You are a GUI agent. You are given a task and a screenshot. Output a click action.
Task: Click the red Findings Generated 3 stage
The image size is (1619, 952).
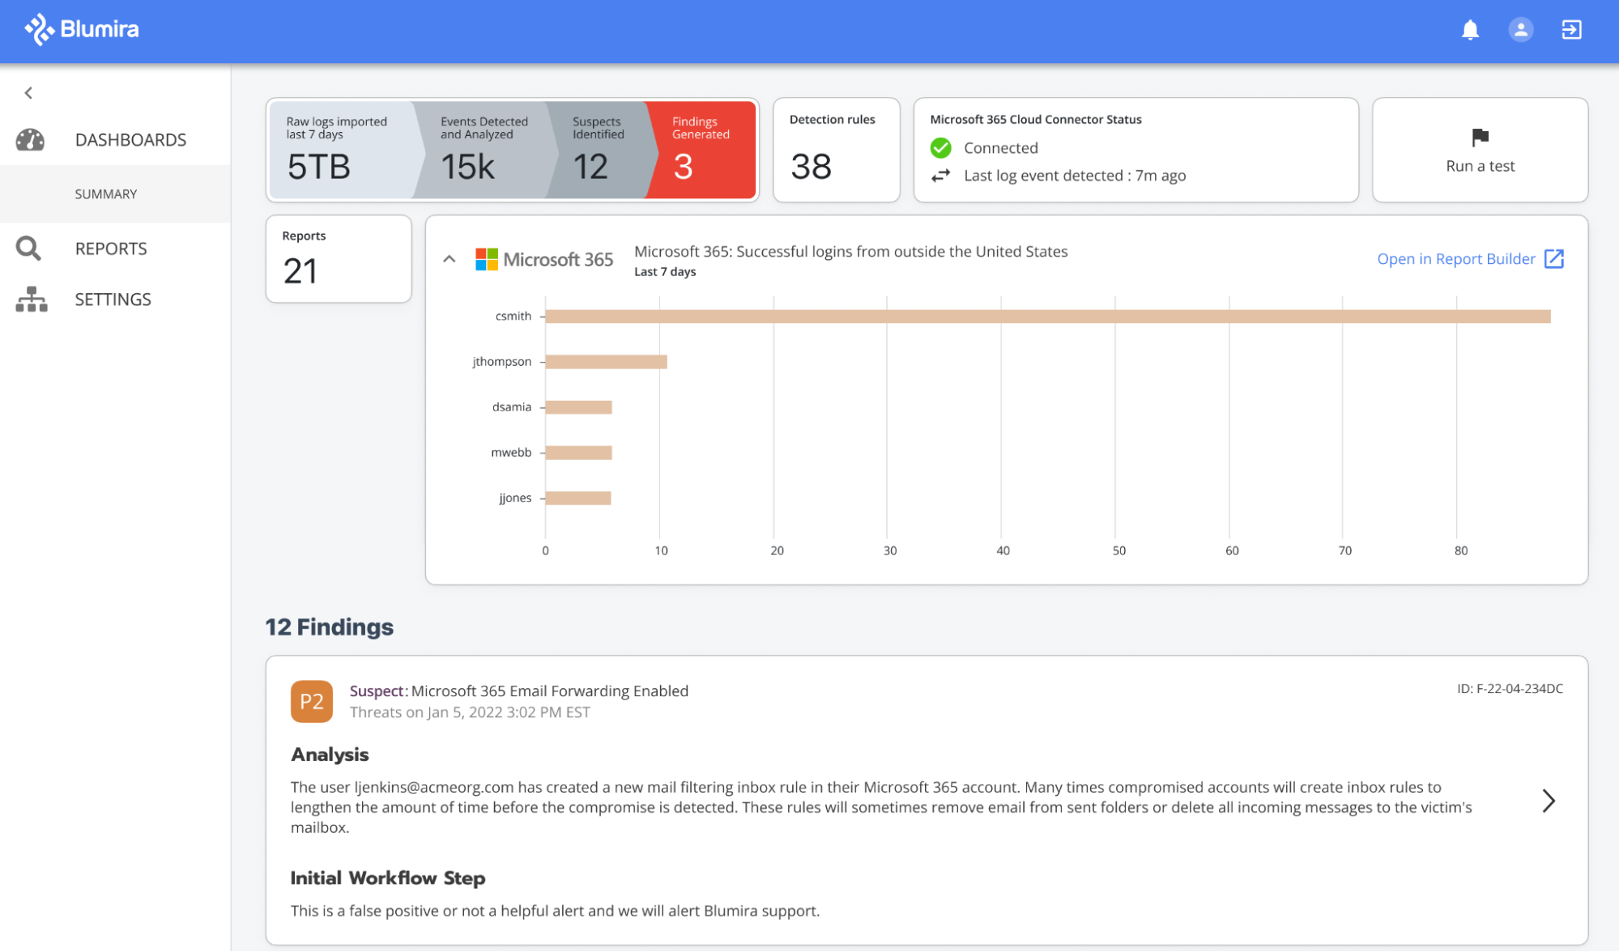(702, 150)
